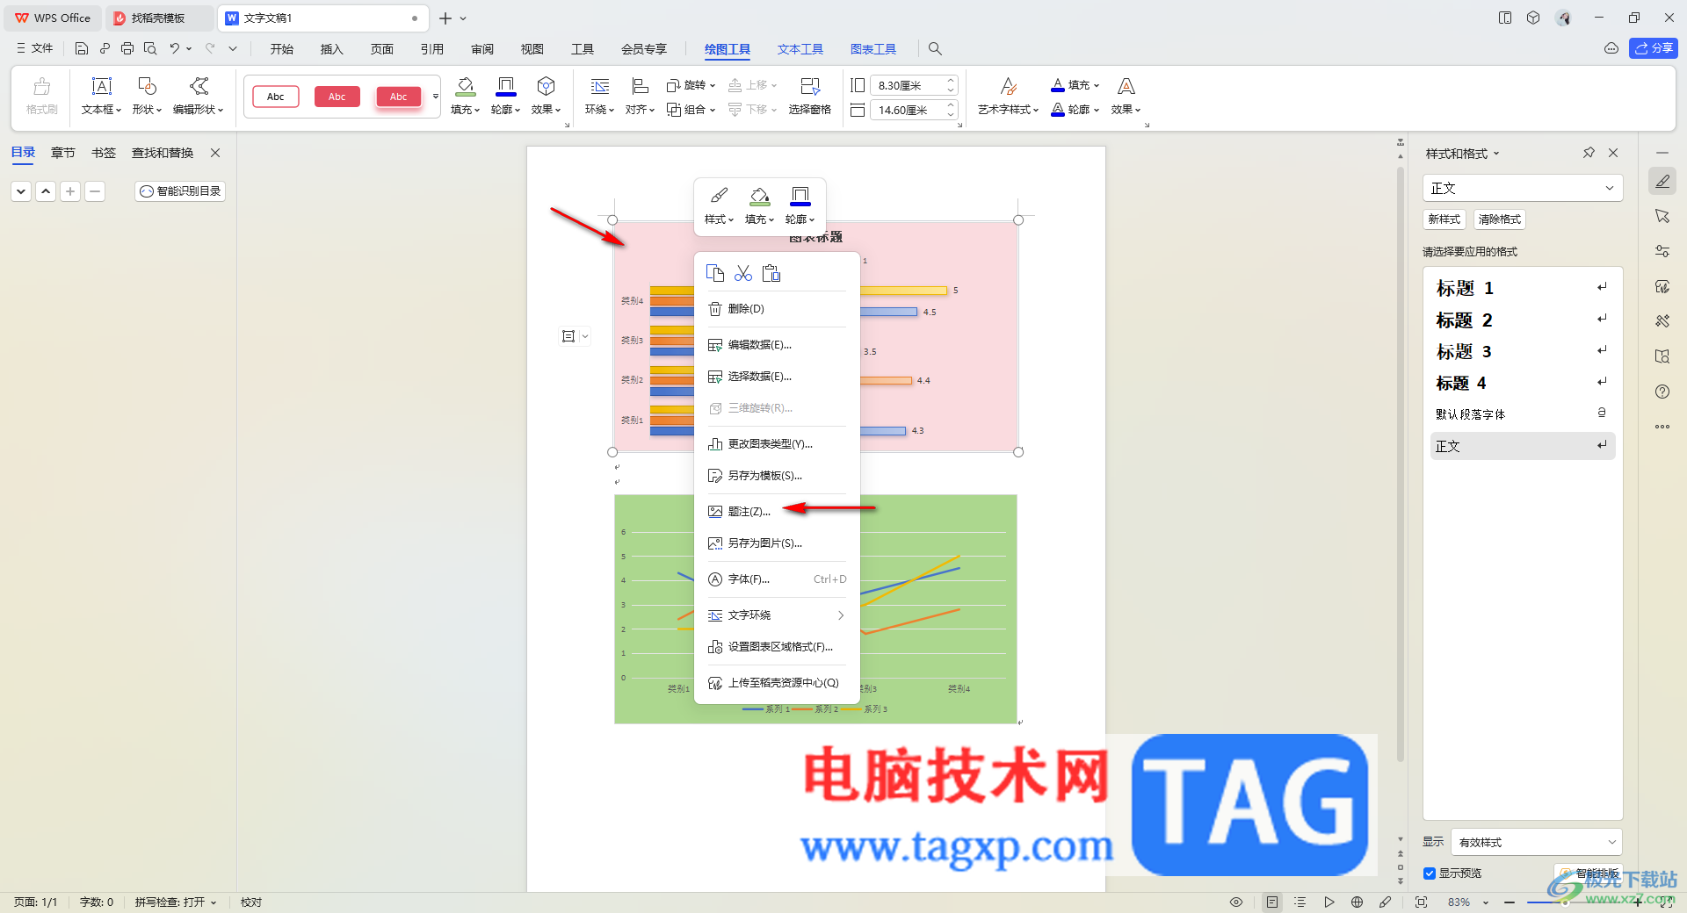Click the save icon in quick toolbar
This screenshot has width=1687, height=913.
[82, 48]
